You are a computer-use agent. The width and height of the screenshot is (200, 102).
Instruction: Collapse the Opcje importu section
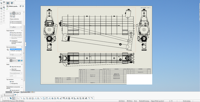(22, 31)
